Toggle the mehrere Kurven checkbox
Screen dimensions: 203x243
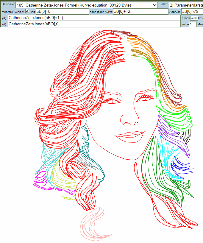27,11
